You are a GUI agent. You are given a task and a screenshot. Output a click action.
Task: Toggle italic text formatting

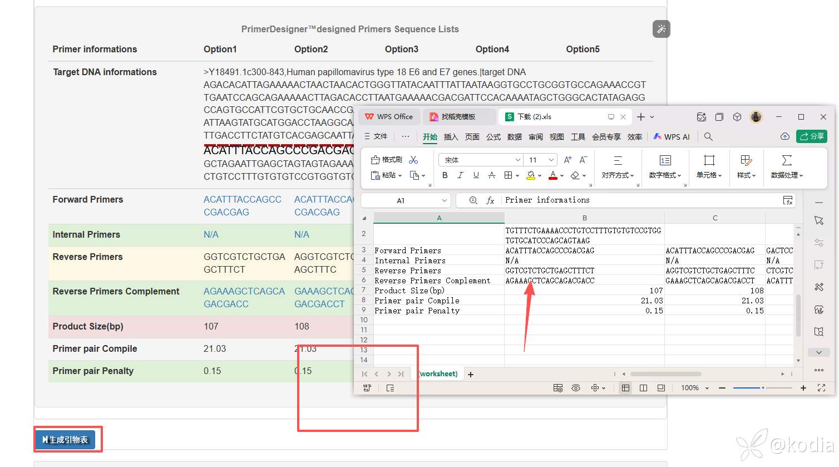460,175
